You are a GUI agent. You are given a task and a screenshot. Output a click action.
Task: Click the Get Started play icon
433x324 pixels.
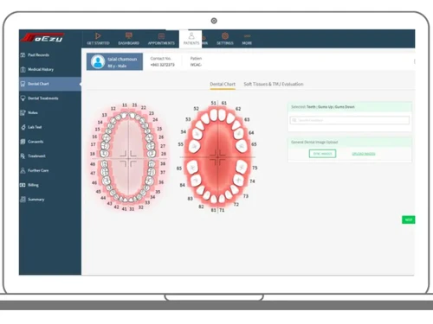click(98, 36)
